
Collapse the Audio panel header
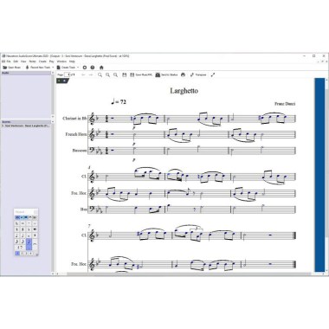(x=53, y=73)
